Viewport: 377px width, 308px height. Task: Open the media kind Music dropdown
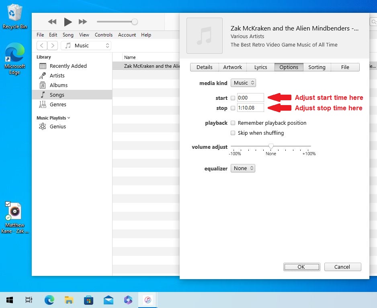[243, 83]
